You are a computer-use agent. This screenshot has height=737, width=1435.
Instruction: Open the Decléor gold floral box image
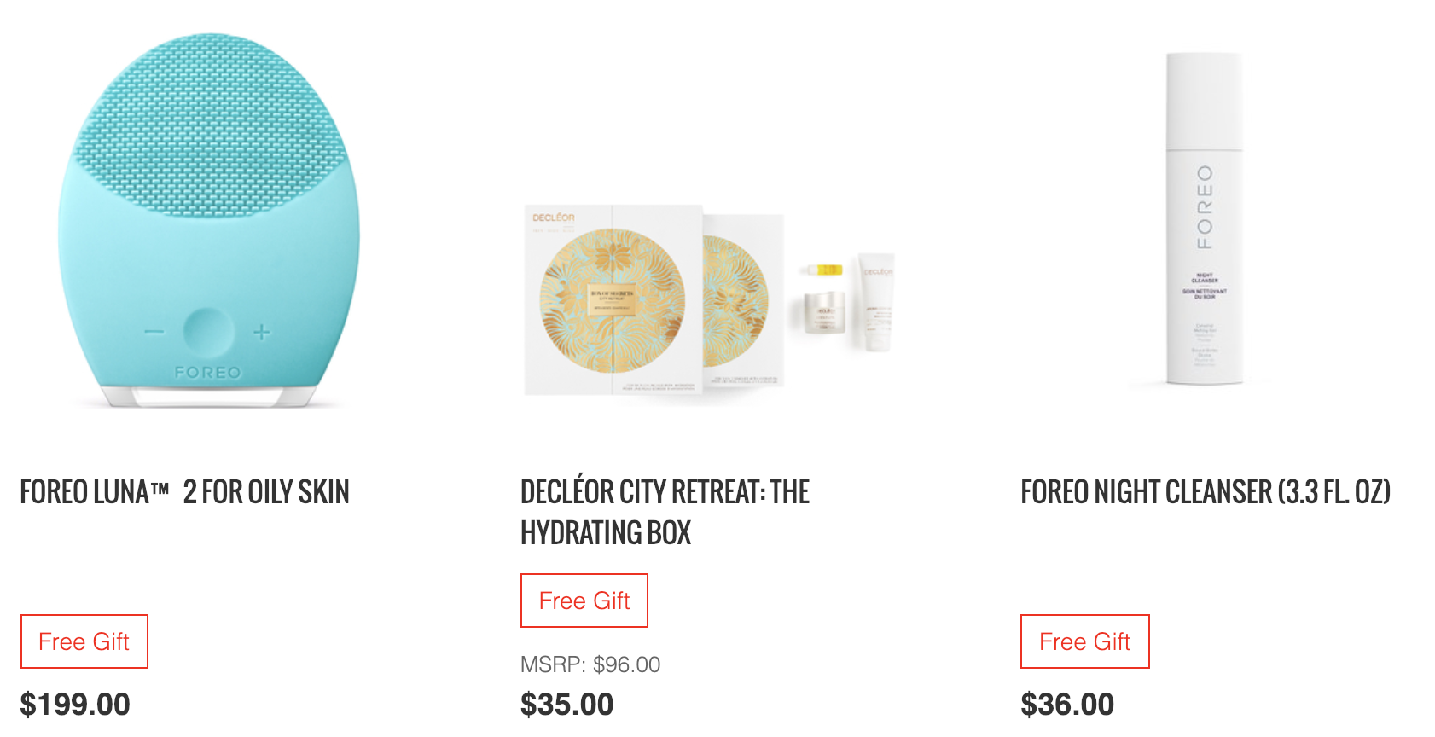coord(612,300)
